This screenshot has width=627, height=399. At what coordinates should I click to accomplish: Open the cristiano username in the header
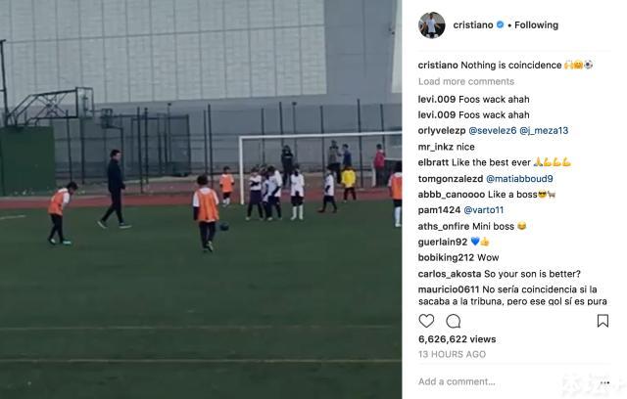[473, 24]
